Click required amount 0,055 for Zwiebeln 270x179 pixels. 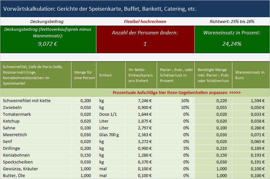point(222,108)
